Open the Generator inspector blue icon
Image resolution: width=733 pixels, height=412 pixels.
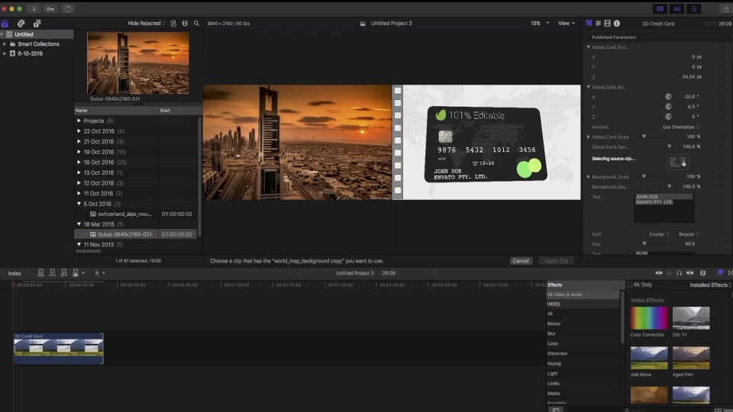589,24
